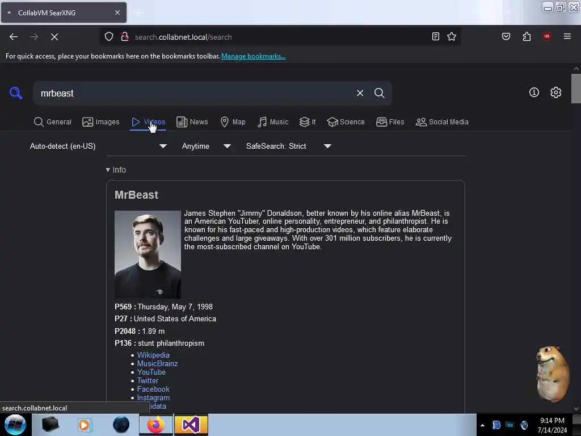Open the MusicBrainz link

[x=158, y=364]
